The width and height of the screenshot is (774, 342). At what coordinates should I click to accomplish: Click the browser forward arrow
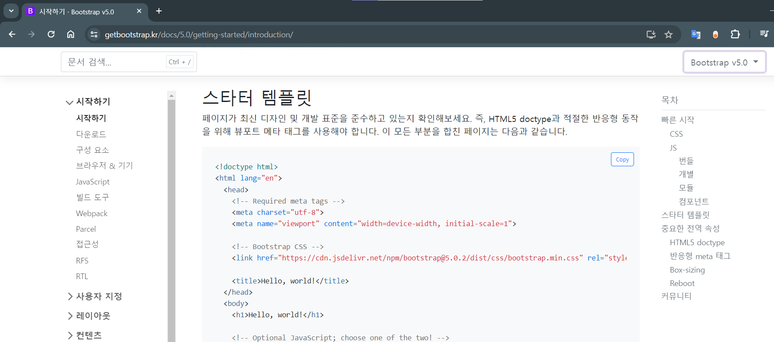coord(31,34)
